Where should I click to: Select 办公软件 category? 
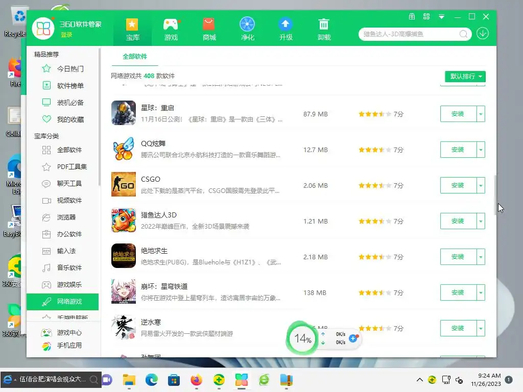(x=63, y=234)
